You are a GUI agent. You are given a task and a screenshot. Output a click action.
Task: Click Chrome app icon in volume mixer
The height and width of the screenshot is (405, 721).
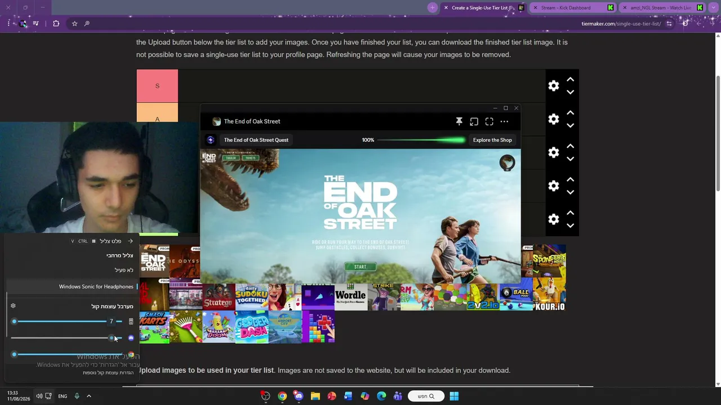coord(131,355)
